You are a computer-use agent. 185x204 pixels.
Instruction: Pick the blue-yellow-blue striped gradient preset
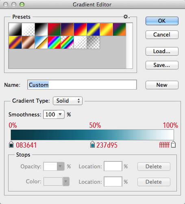point(94,29)
